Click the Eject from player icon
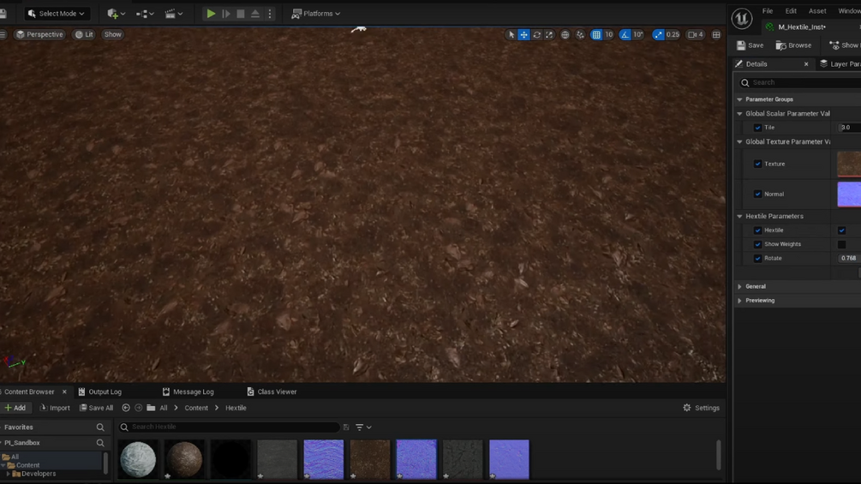The height and width of the screenshot is (484, 861). point(255,14)
